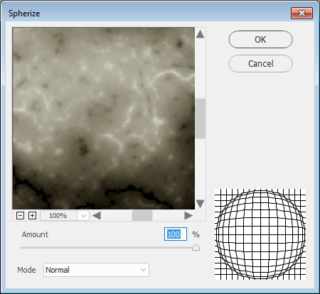Image resolution: width=320 pixels, height=294 pixels.
Task: Focus the Amount percentage input field
Action: 176,234
